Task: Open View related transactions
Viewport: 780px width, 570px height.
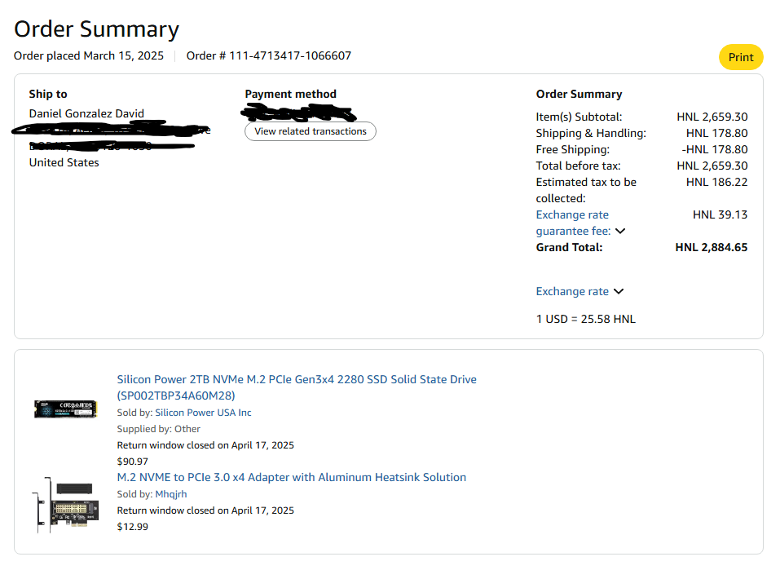Action: (311, 131)
